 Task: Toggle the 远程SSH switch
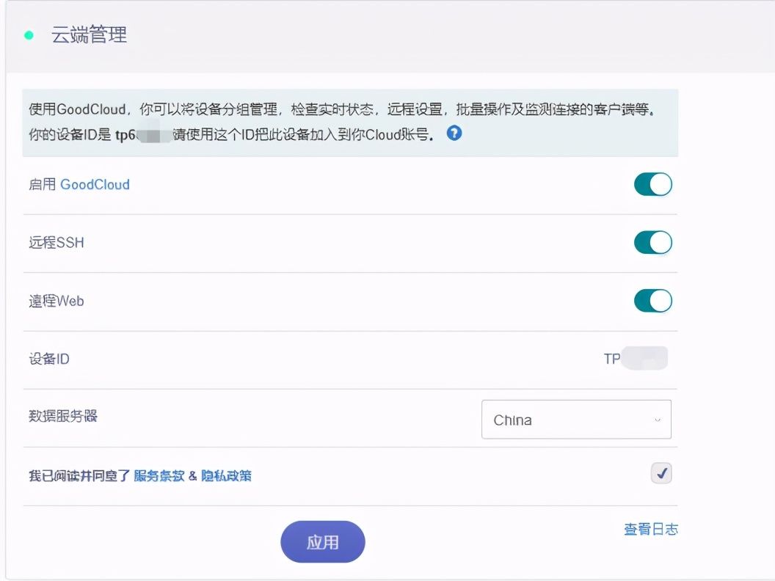(x=653, y=243)
